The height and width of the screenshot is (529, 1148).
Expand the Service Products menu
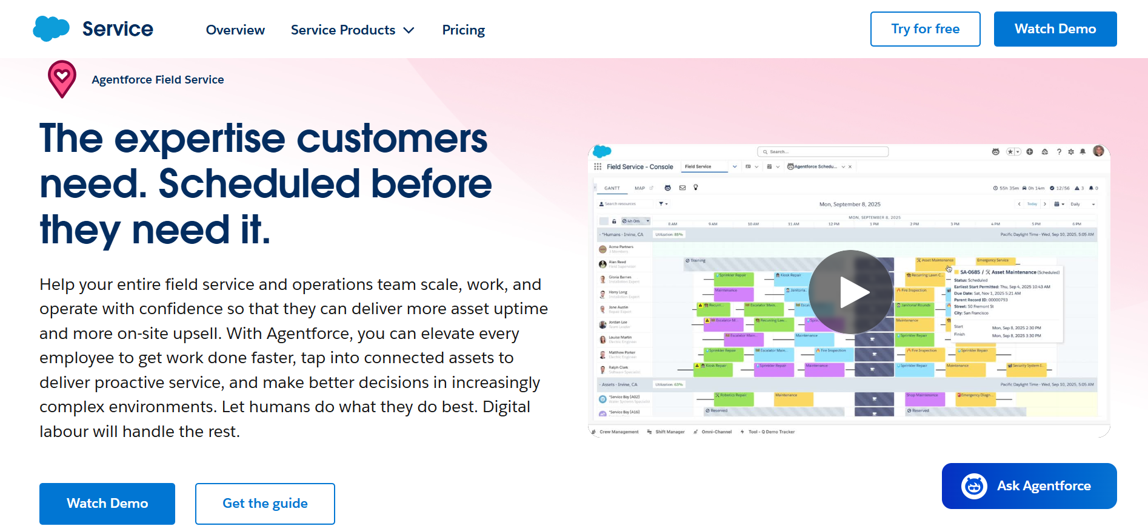coord(352,30)
